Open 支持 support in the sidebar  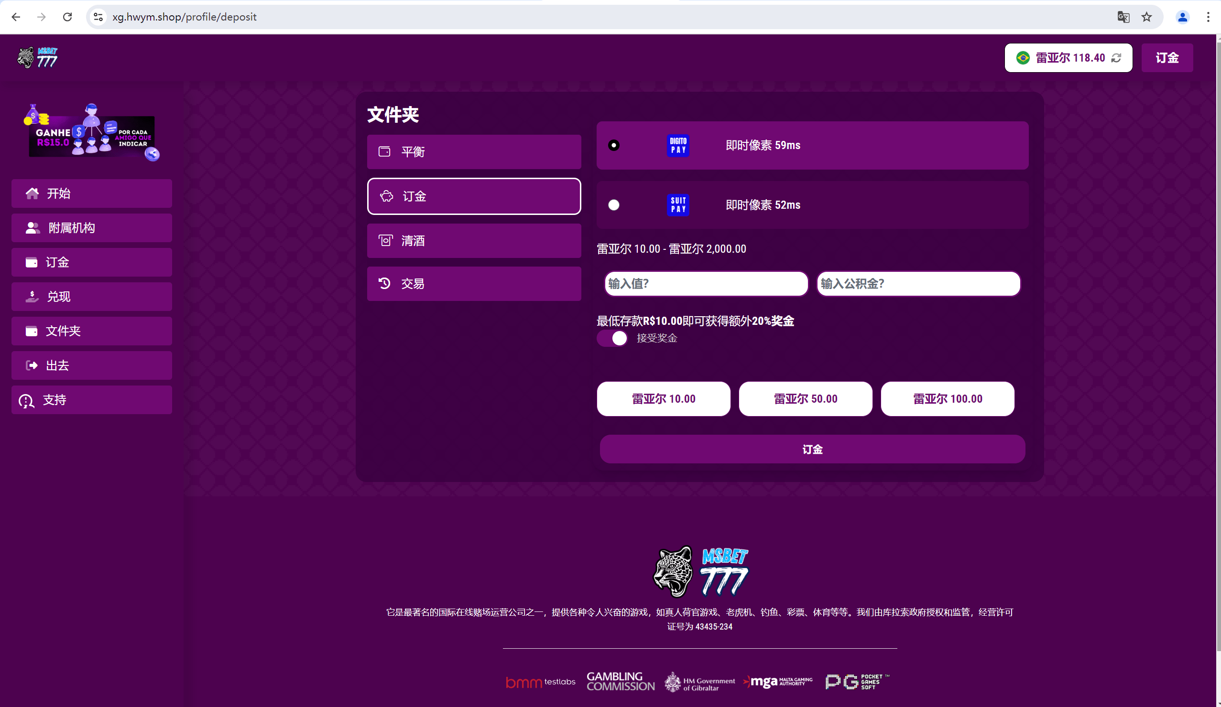[x=92, y=400]
